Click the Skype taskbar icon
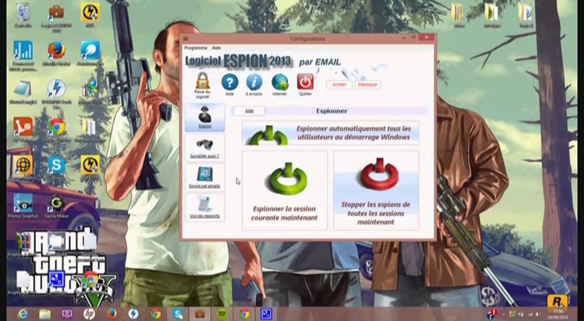The height and width of the screenshot is (321, 584). [178, 314]
